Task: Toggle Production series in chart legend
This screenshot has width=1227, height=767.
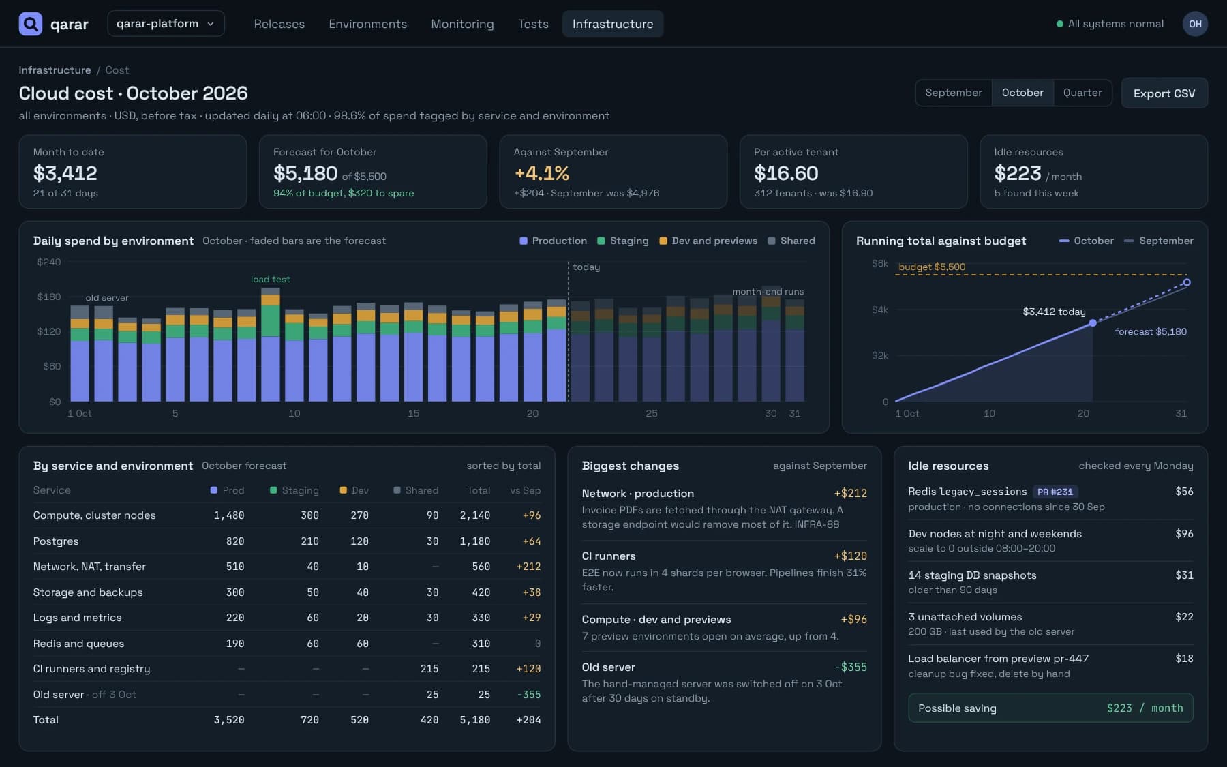Action: click(x=553, y=241)
